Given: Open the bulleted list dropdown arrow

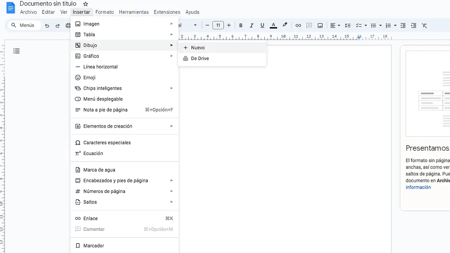Looking at the screenshot, I should [380, 26].
